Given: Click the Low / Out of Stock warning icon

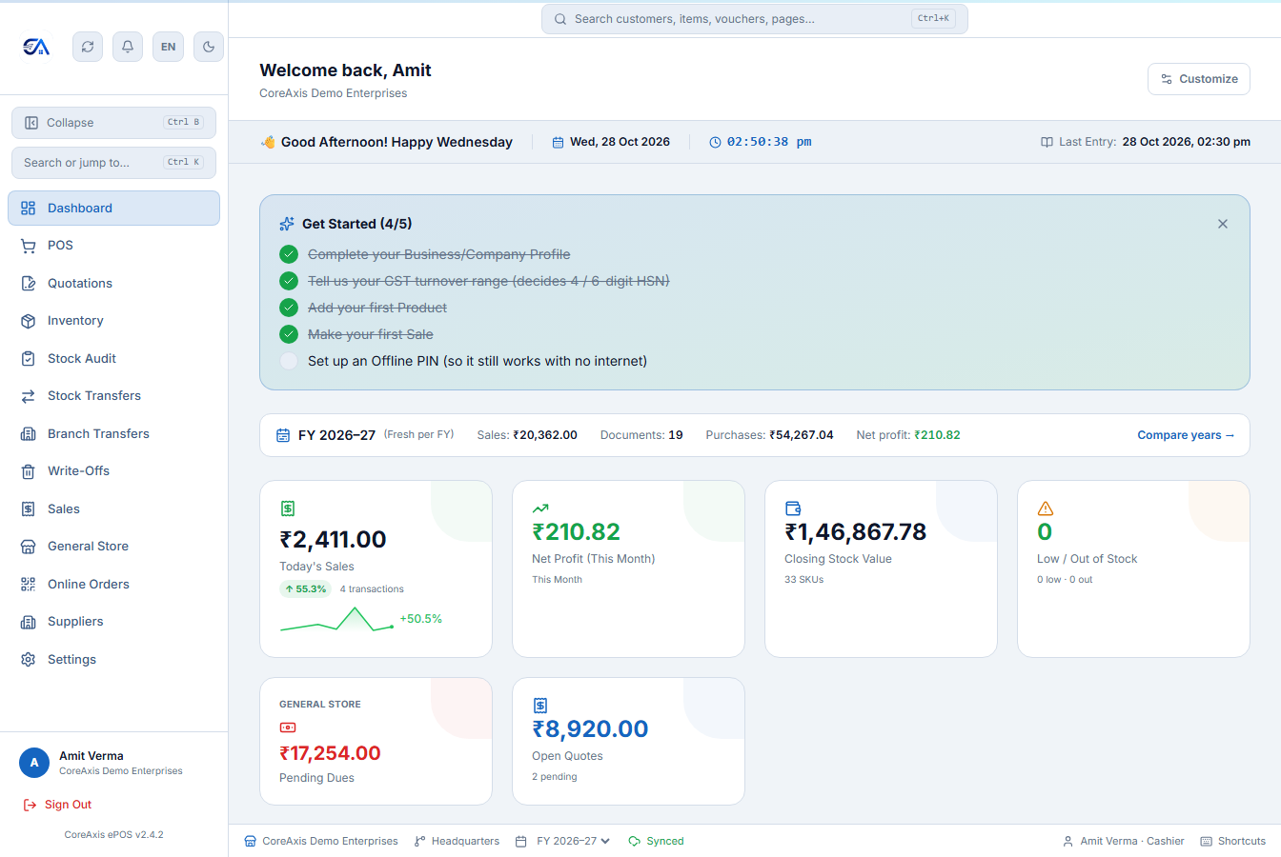Looking at the screenshot, I should (1046, 508).
